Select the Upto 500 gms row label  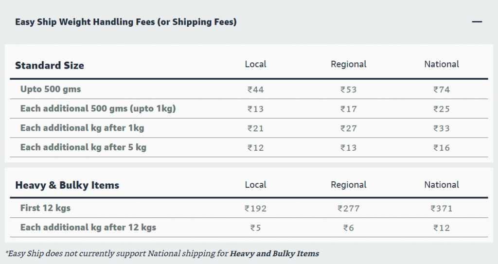pos(51,89)
